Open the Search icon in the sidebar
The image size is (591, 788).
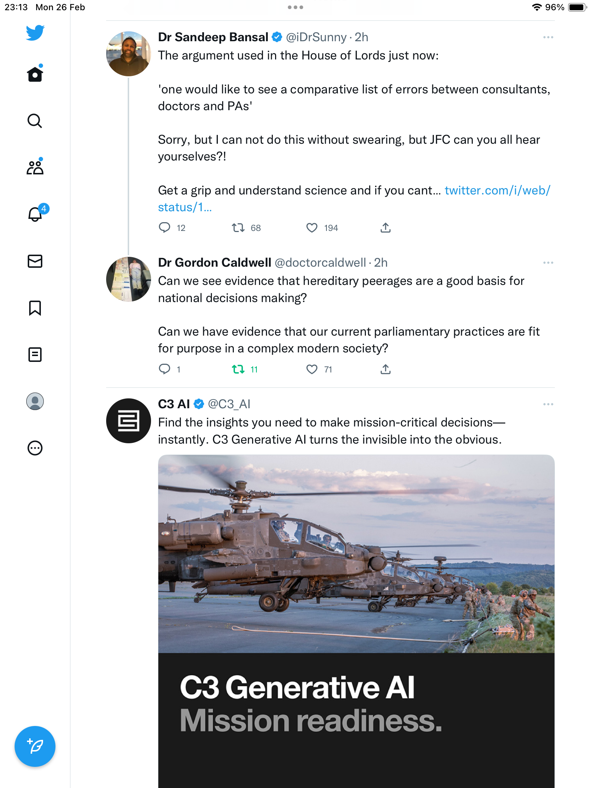35,121
